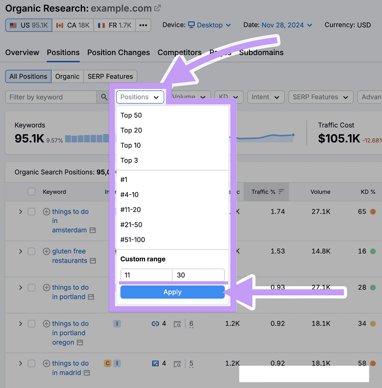Screen dimensions: 382x388
Task: Click the KD % column header
Action: (x=368, y=192)
